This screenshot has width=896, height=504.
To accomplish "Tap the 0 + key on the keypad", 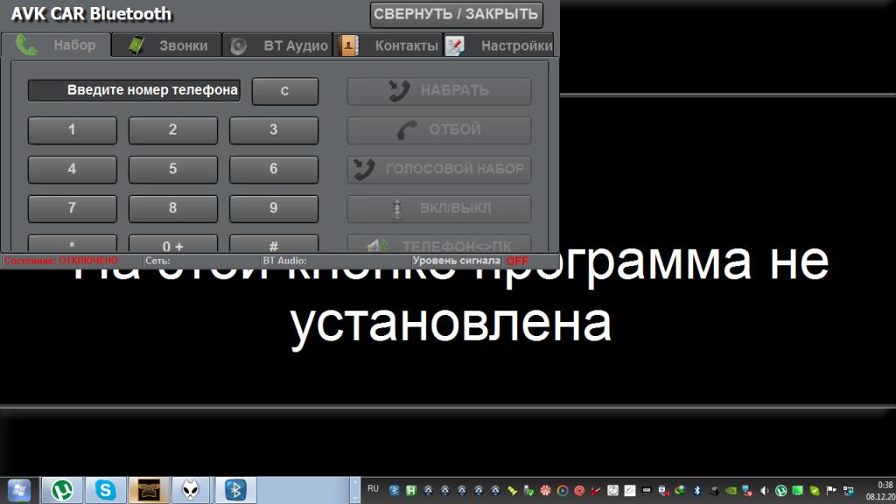I will click(x=172, y=244).
